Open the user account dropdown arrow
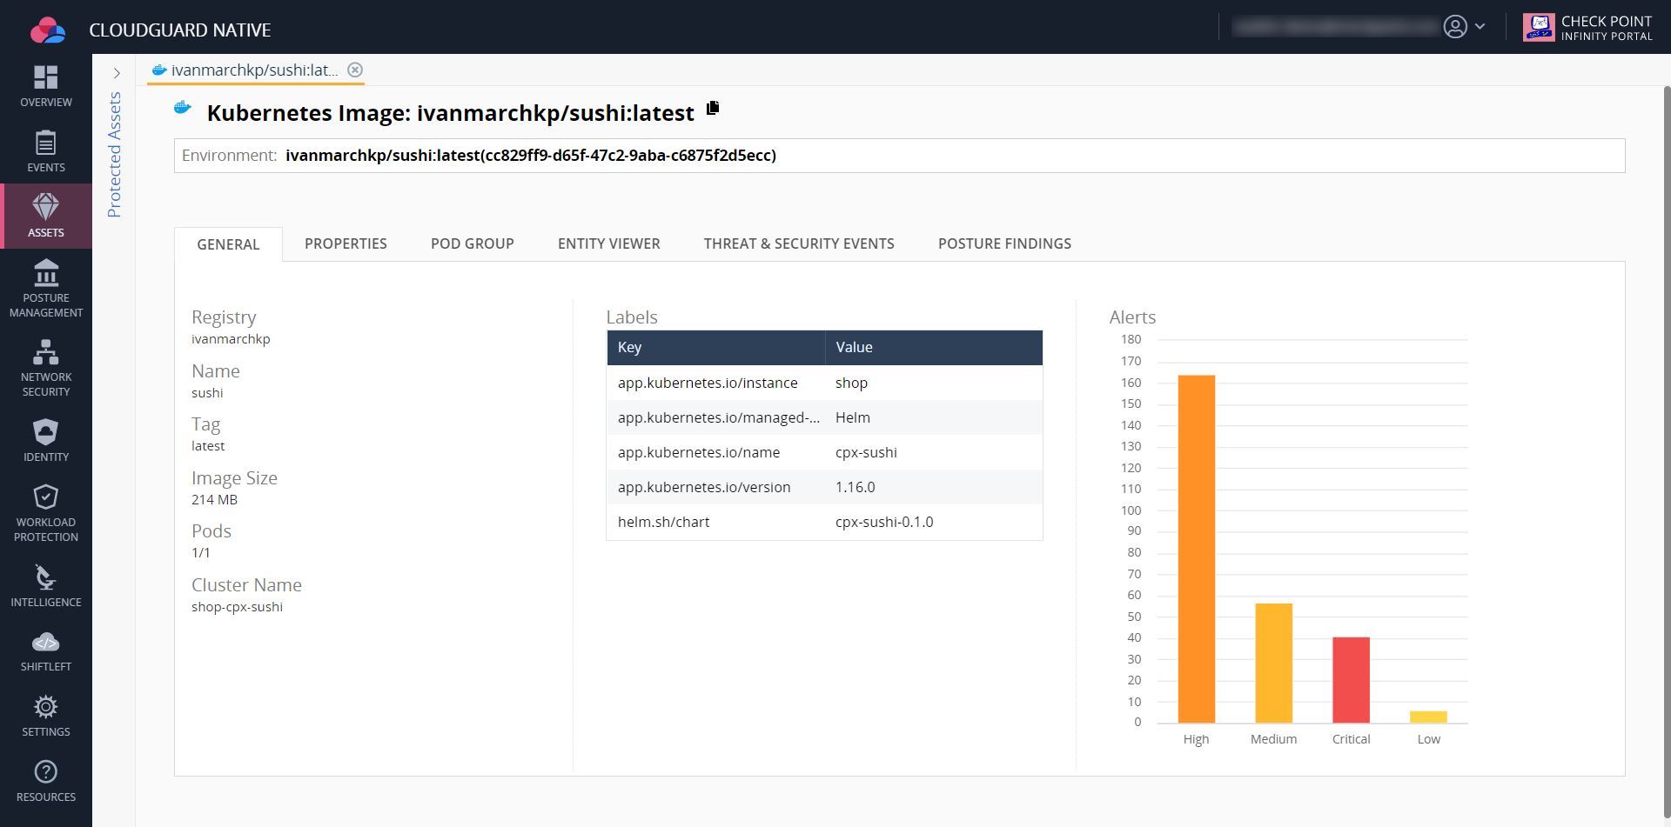Viewport: 1671px width, 827px height. pos(1480,27)
